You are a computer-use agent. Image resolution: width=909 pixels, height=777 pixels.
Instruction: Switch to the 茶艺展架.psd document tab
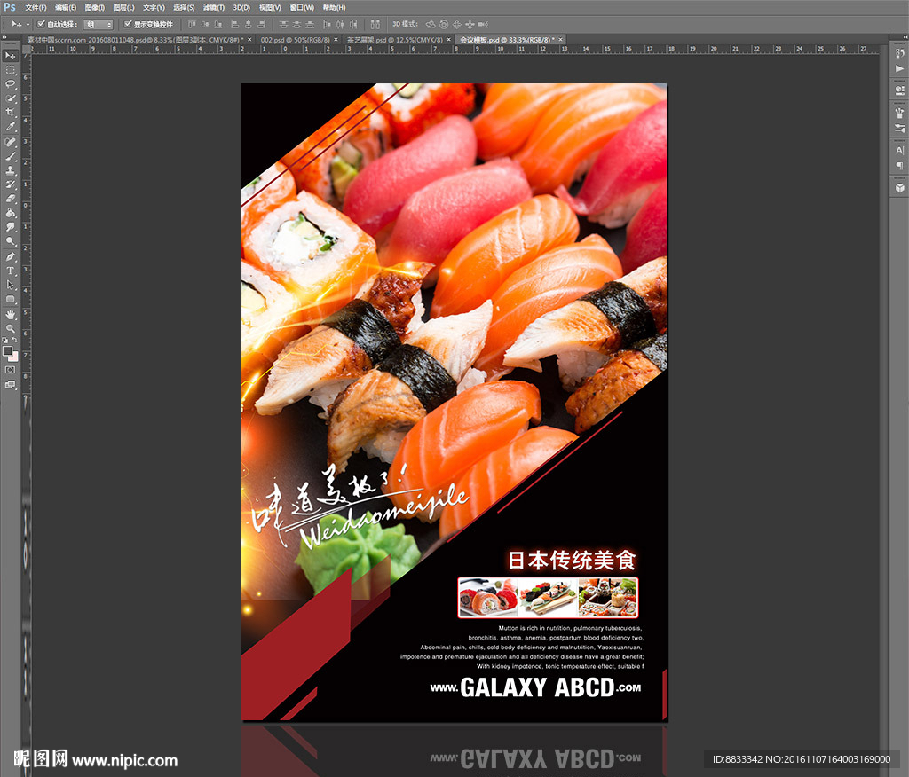(394, 40)
